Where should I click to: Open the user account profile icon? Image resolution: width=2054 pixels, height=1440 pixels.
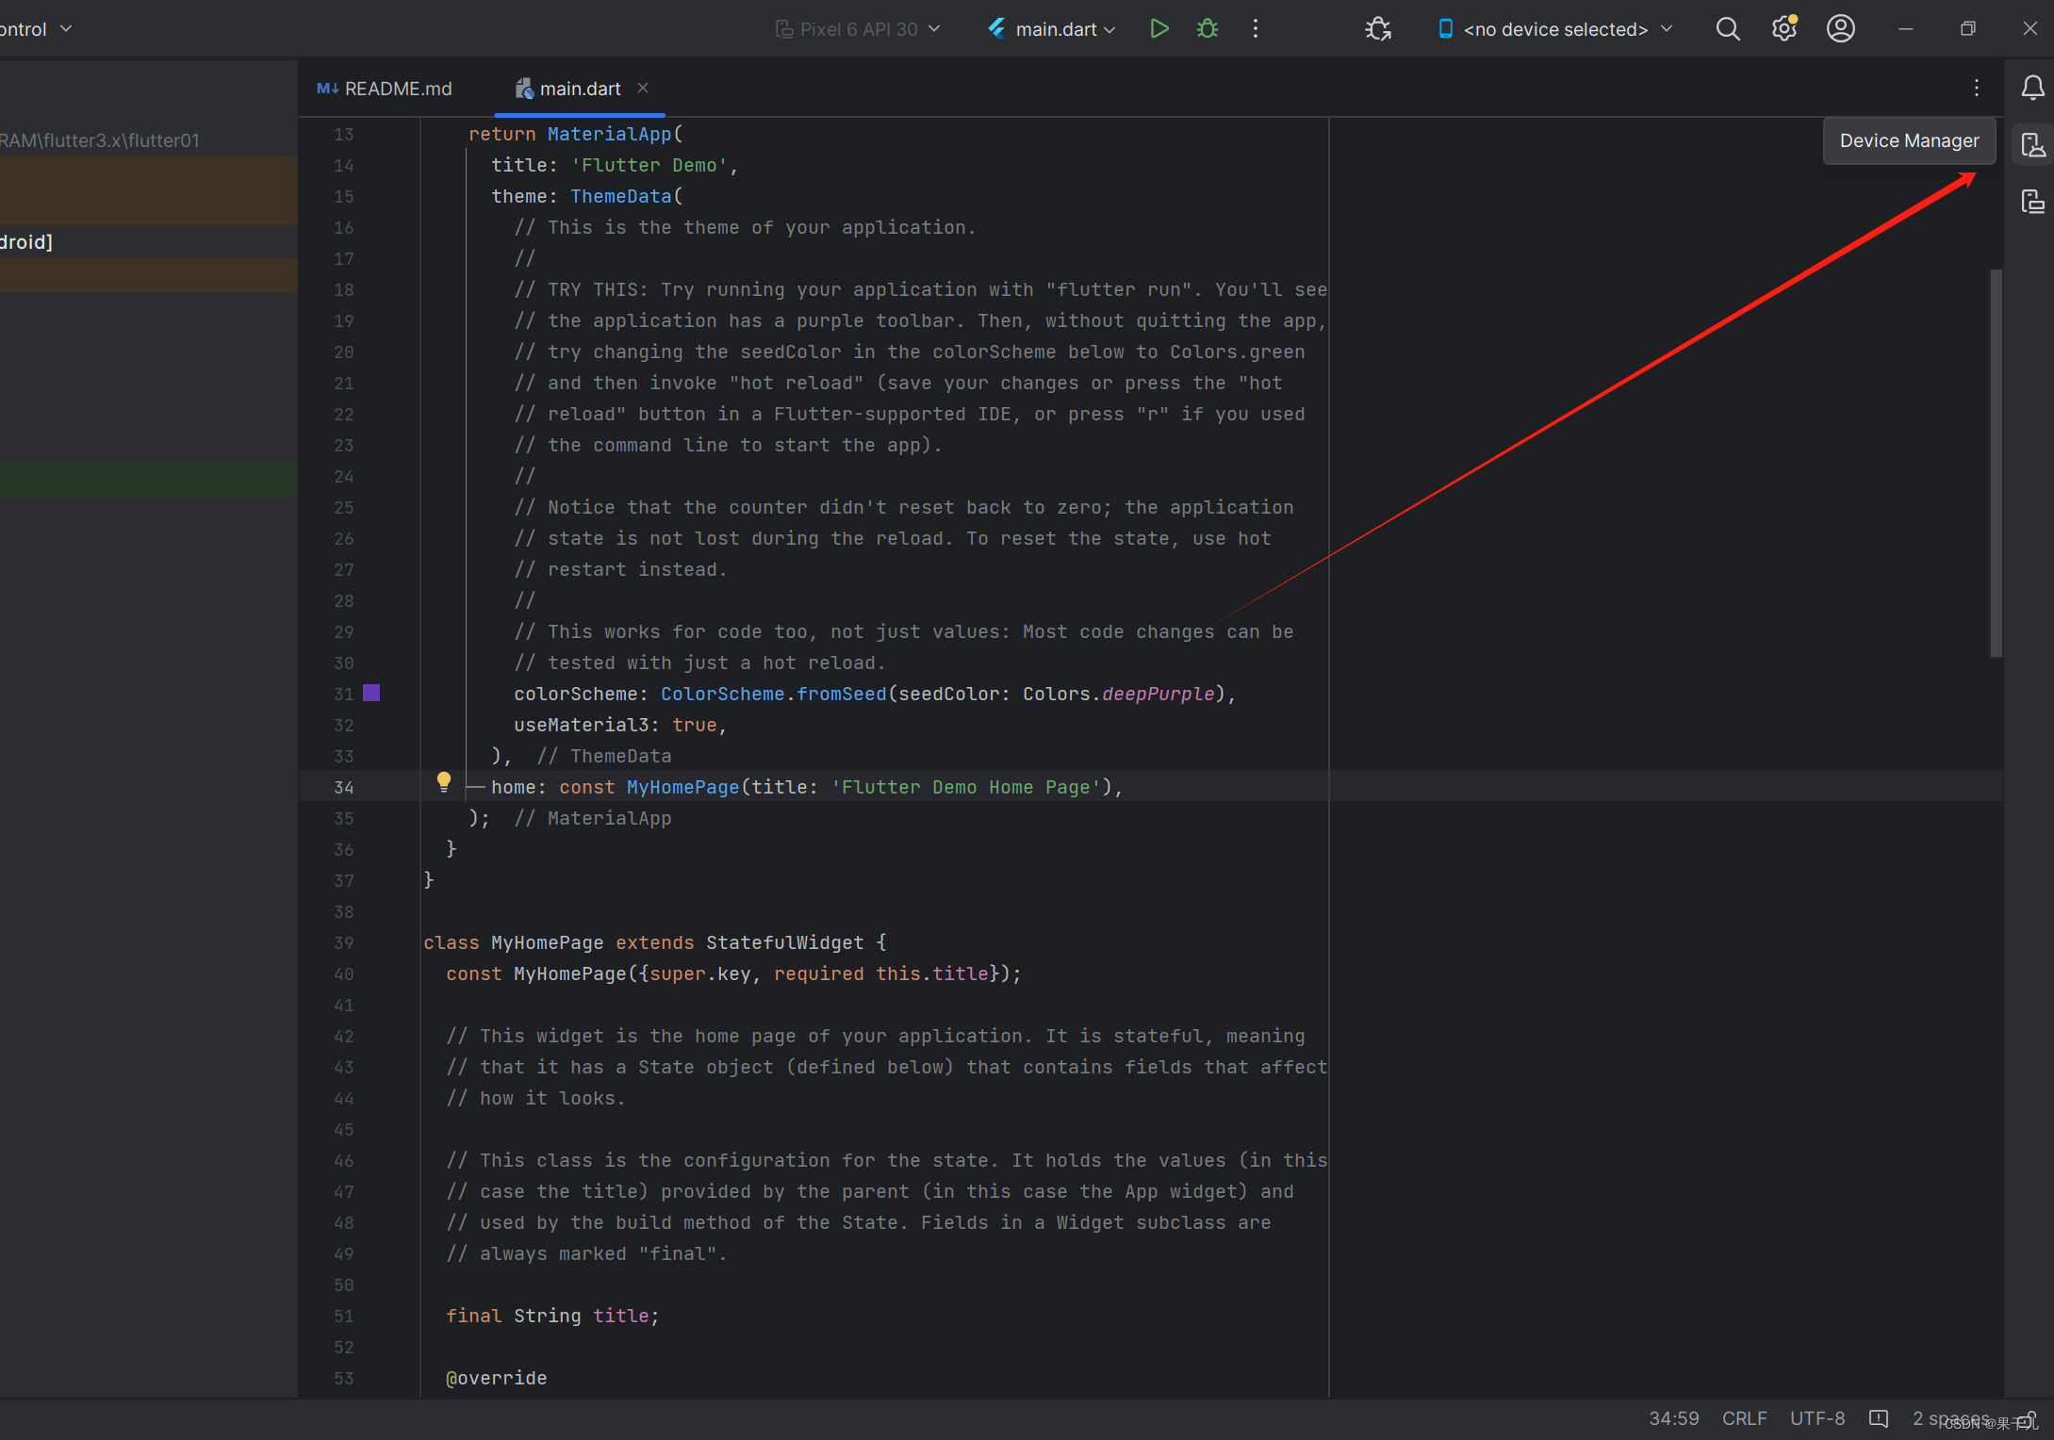1840,29
